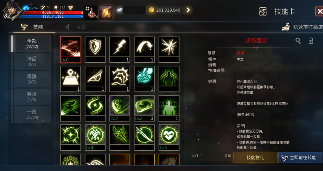323x171 pixels.
Task: Expand currency bar with arrow chevron
Action: point(188,10)
